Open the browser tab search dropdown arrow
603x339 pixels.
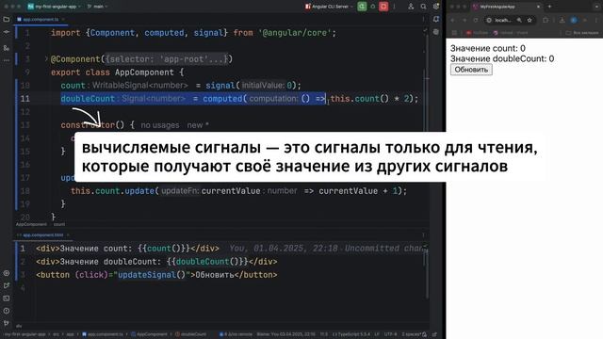(x=596, y=7)
